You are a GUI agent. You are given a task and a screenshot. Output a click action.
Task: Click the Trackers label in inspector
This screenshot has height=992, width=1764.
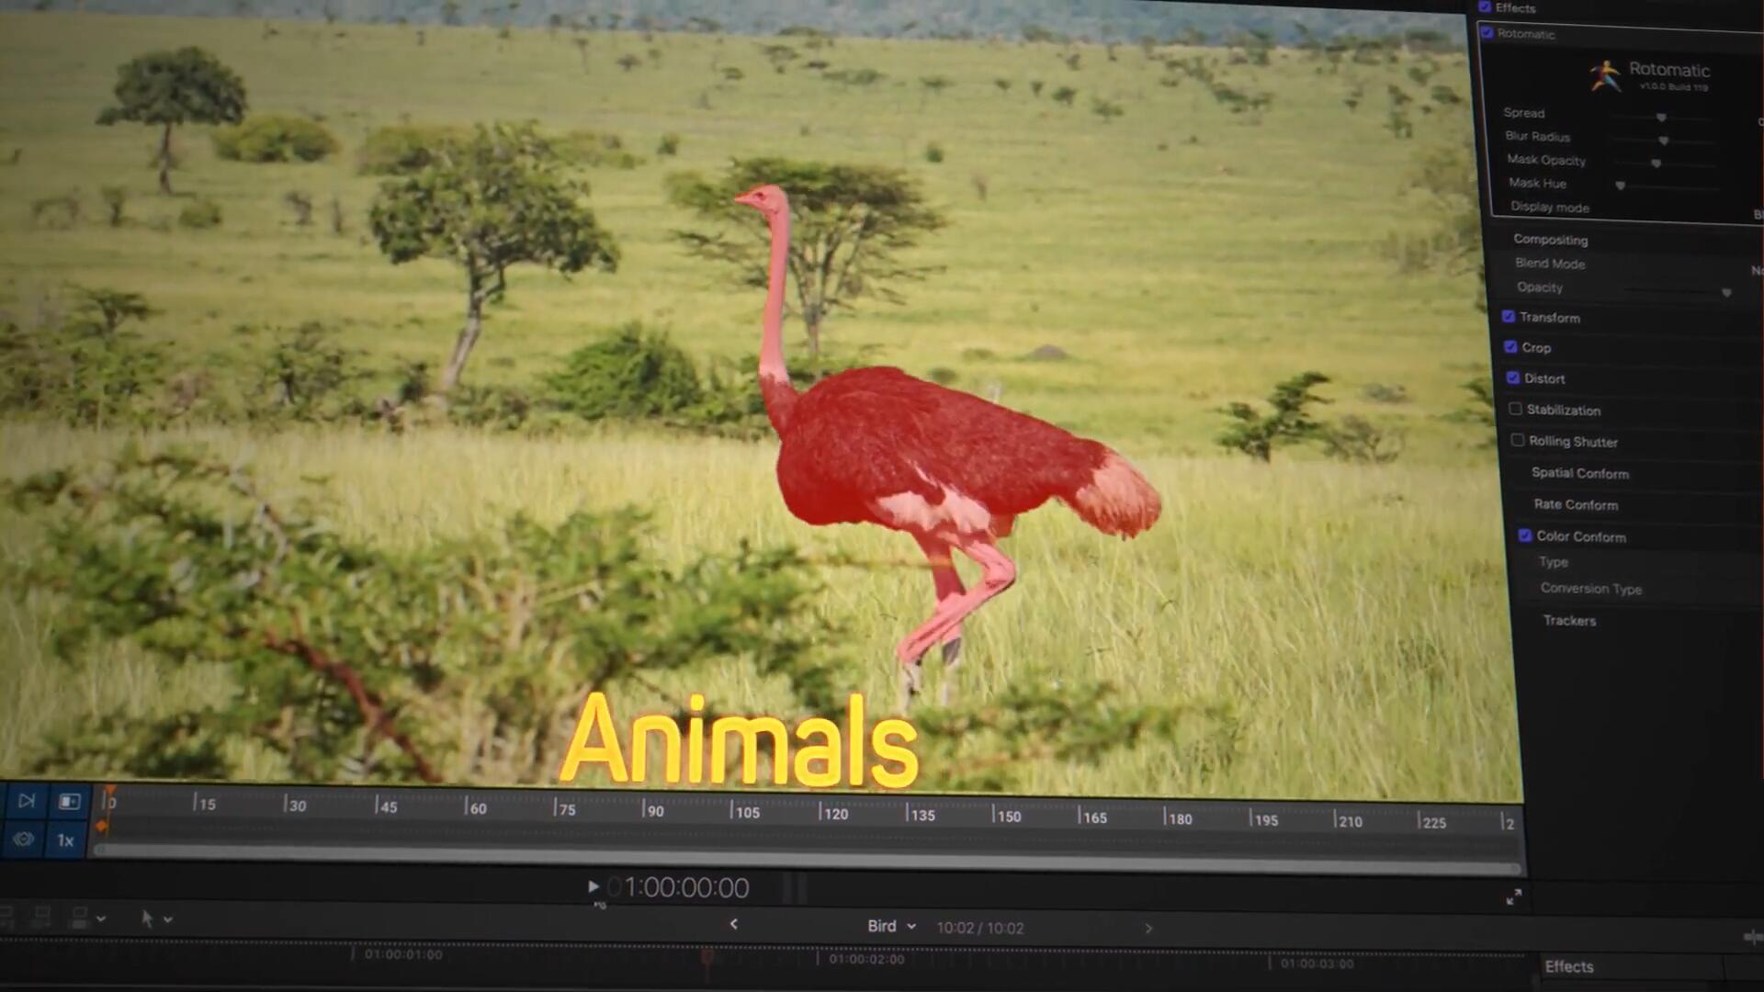coord(1569,620)
